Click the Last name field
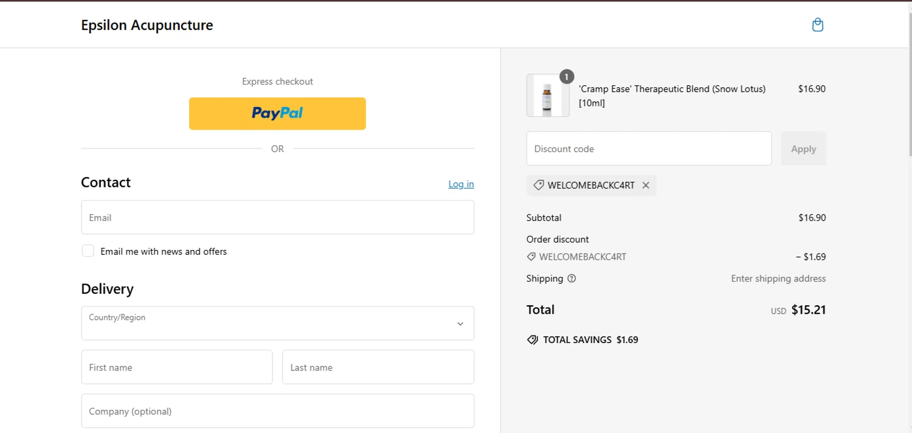This screenshot has height=433, width=912. tap(378, 367)
